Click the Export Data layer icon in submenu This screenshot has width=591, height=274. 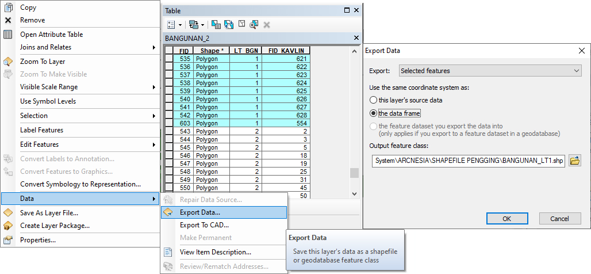point(168,212)
